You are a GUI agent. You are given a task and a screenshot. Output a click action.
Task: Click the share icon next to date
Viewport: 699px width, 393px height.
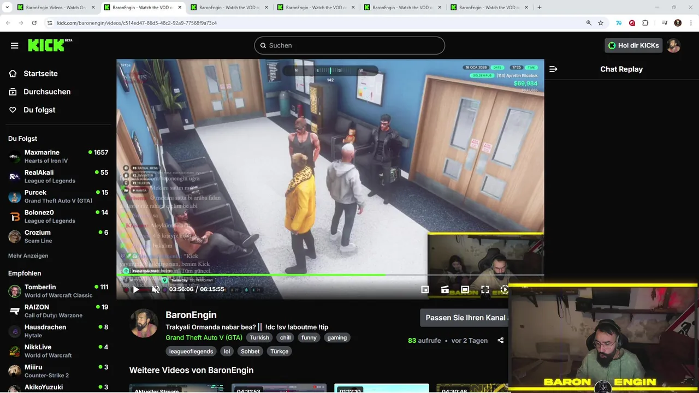500,341
